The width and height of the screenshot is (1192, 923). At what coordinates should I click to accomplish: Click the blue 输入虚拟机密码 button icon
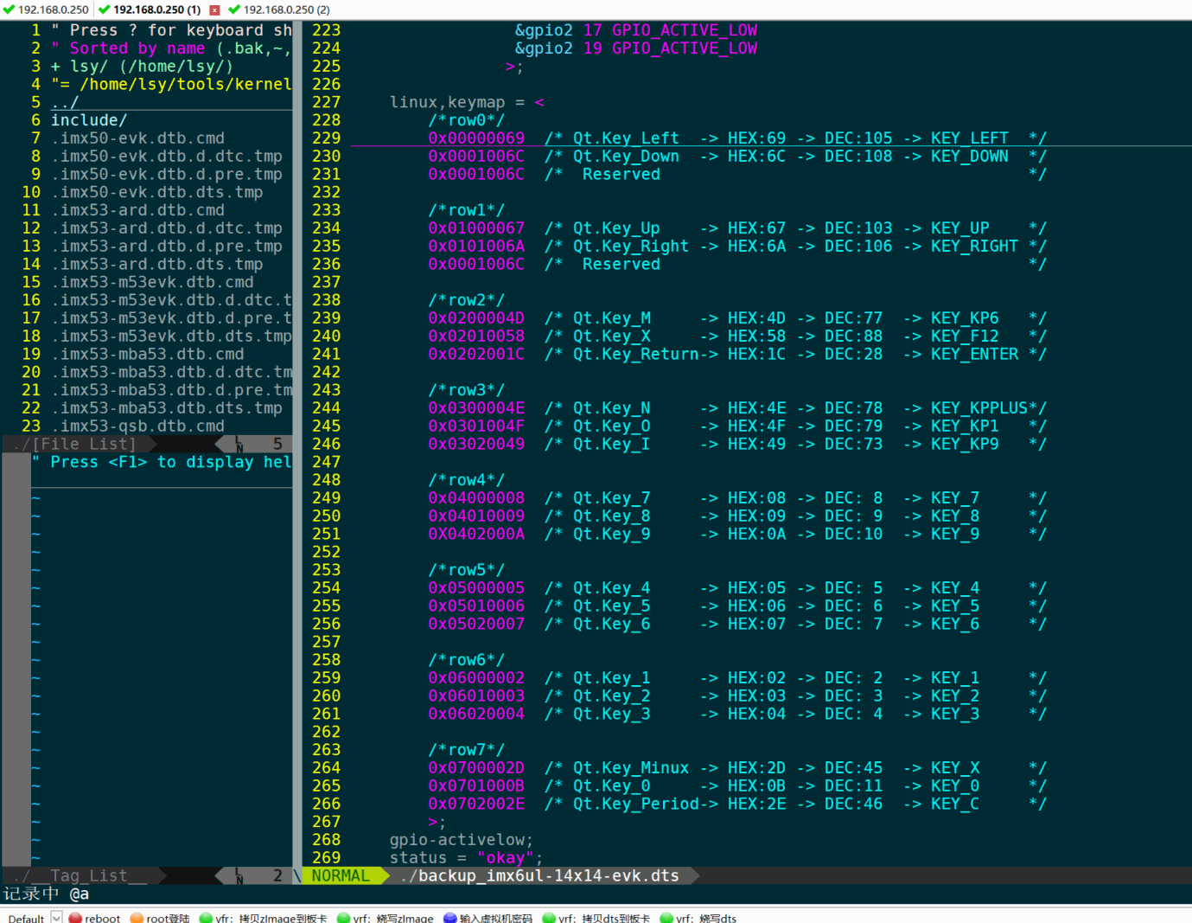point(449,918)
